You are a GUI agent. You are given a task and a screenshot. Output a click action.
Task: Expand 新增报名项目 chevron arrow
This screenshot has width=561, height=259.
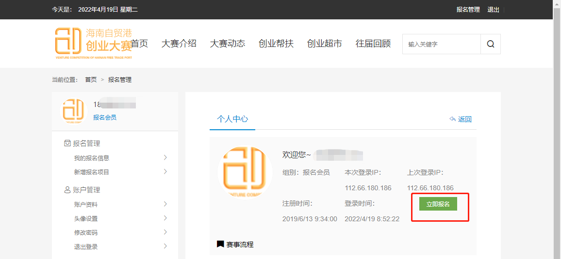click(x=165, y=172)
